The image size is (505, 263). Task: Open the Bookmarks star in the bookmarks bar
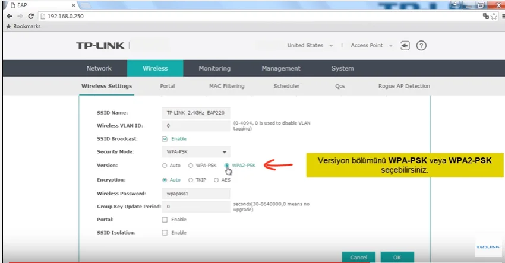[8, 27]
